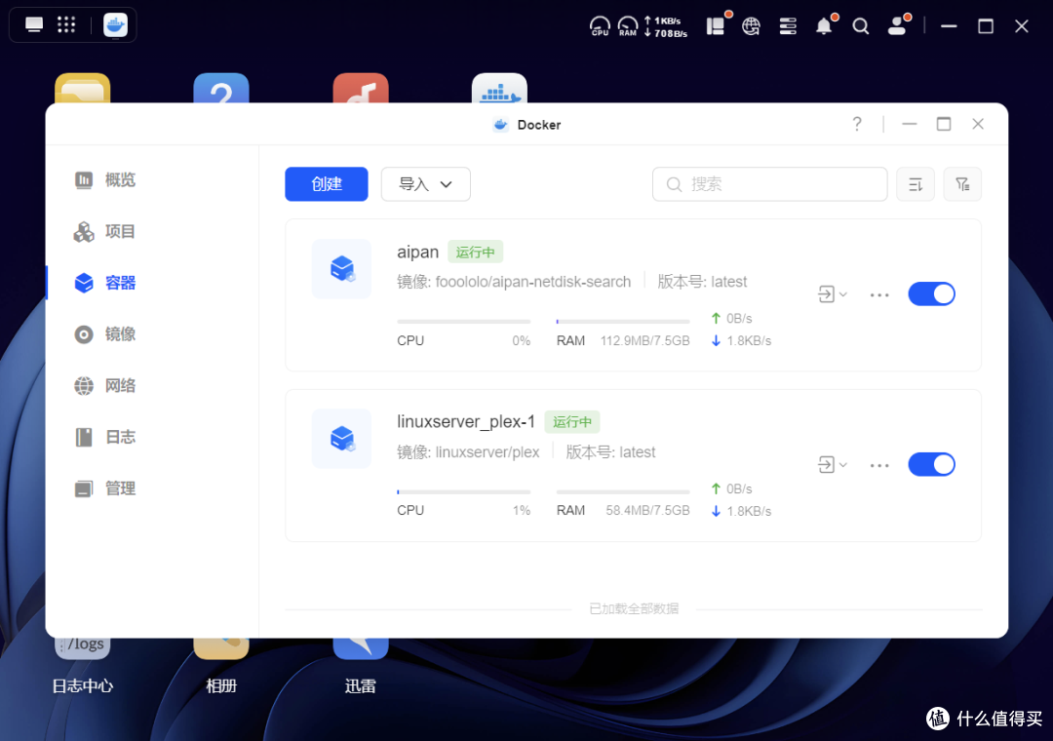Expand the terminal access dropdown for linuxserver_plex-1
Viewport: 1053px width, 741px height.
coord(833,464)
